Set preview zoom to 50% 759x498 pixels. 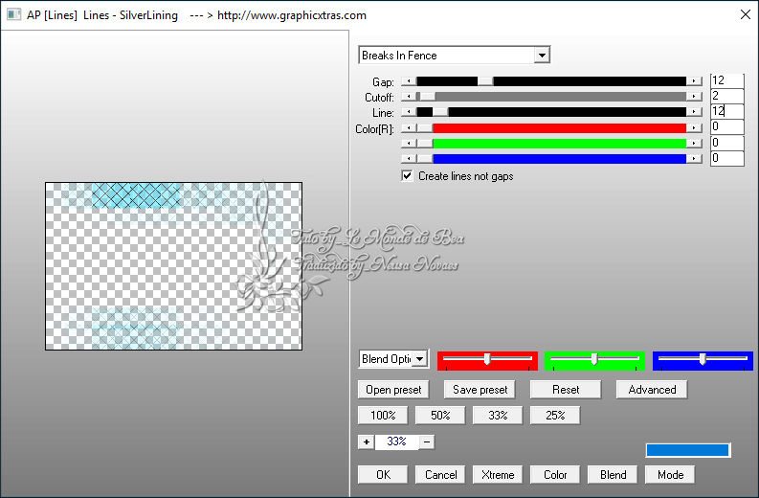coord(440,416)
